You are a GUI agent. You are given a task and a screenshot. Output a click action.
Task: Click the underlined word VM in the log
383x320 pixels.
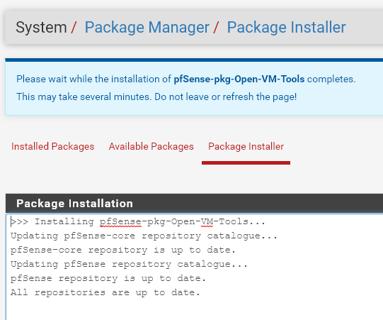click(207, 221)
